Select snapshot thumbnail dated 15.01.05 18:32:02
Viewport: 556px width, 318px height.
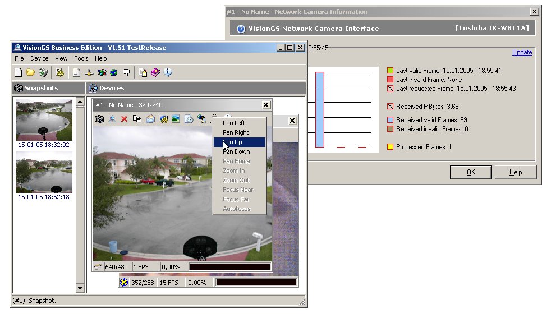pos(44,120)
